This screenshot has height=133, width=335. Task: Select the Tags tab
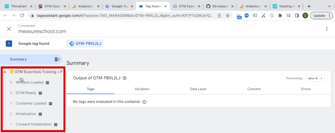tap(90, 89)
